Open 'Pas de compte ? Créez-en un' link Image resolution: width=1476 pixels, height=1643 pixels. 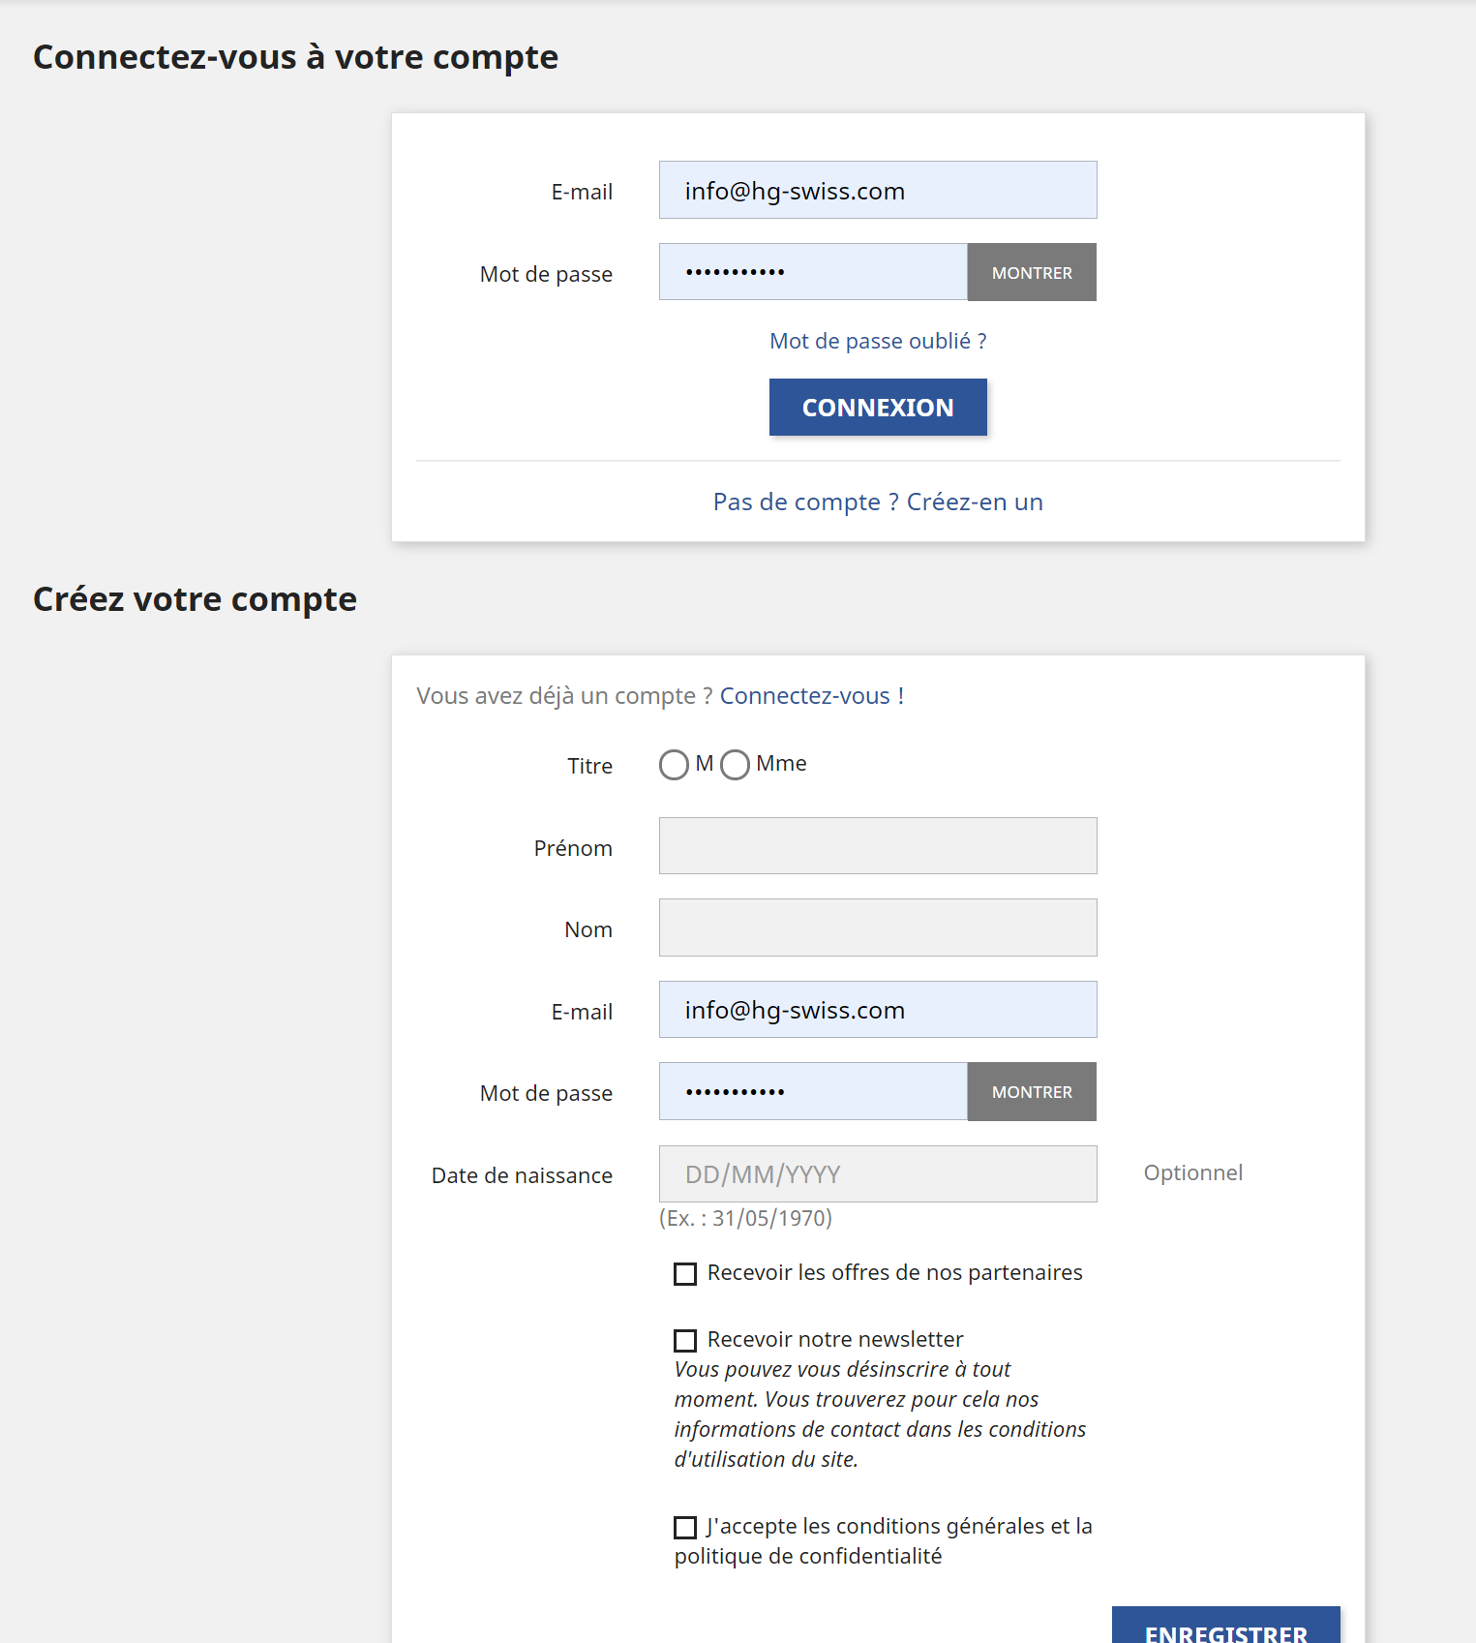pyautogui.click(x=877, y=502)
